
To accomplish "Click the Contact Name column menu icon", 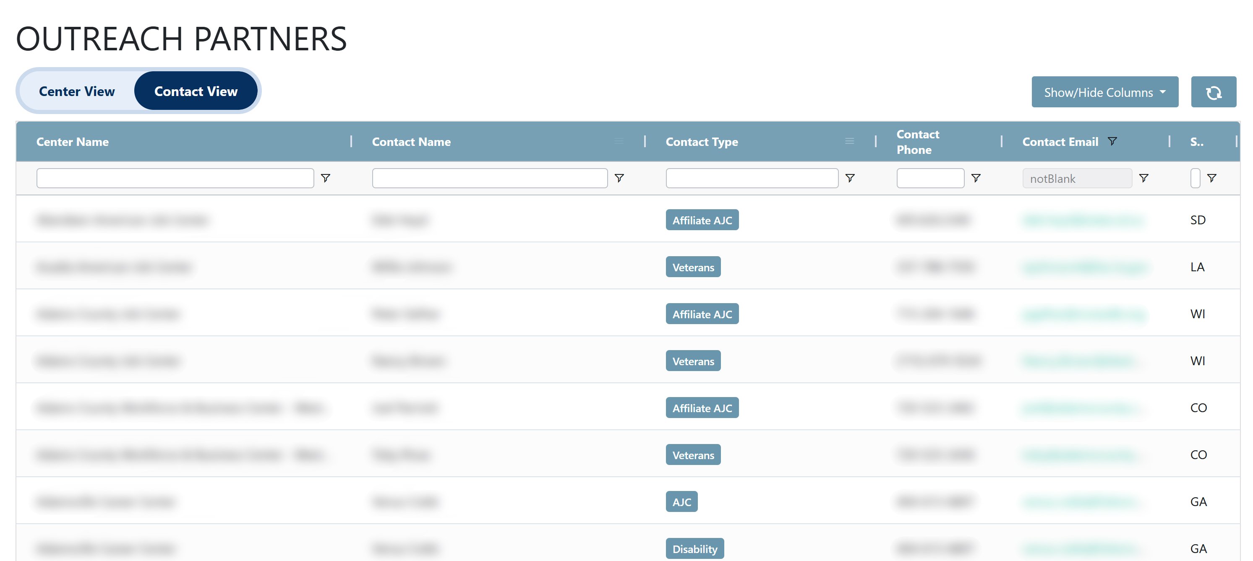I will point(619,141).
